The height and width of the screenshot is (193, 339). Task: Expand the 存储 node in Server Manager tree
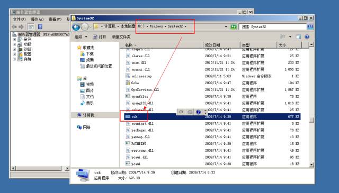point(14,59)
